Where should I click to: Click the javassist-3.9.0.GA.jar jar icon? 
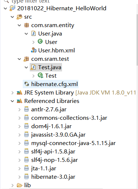pos(26,134)
